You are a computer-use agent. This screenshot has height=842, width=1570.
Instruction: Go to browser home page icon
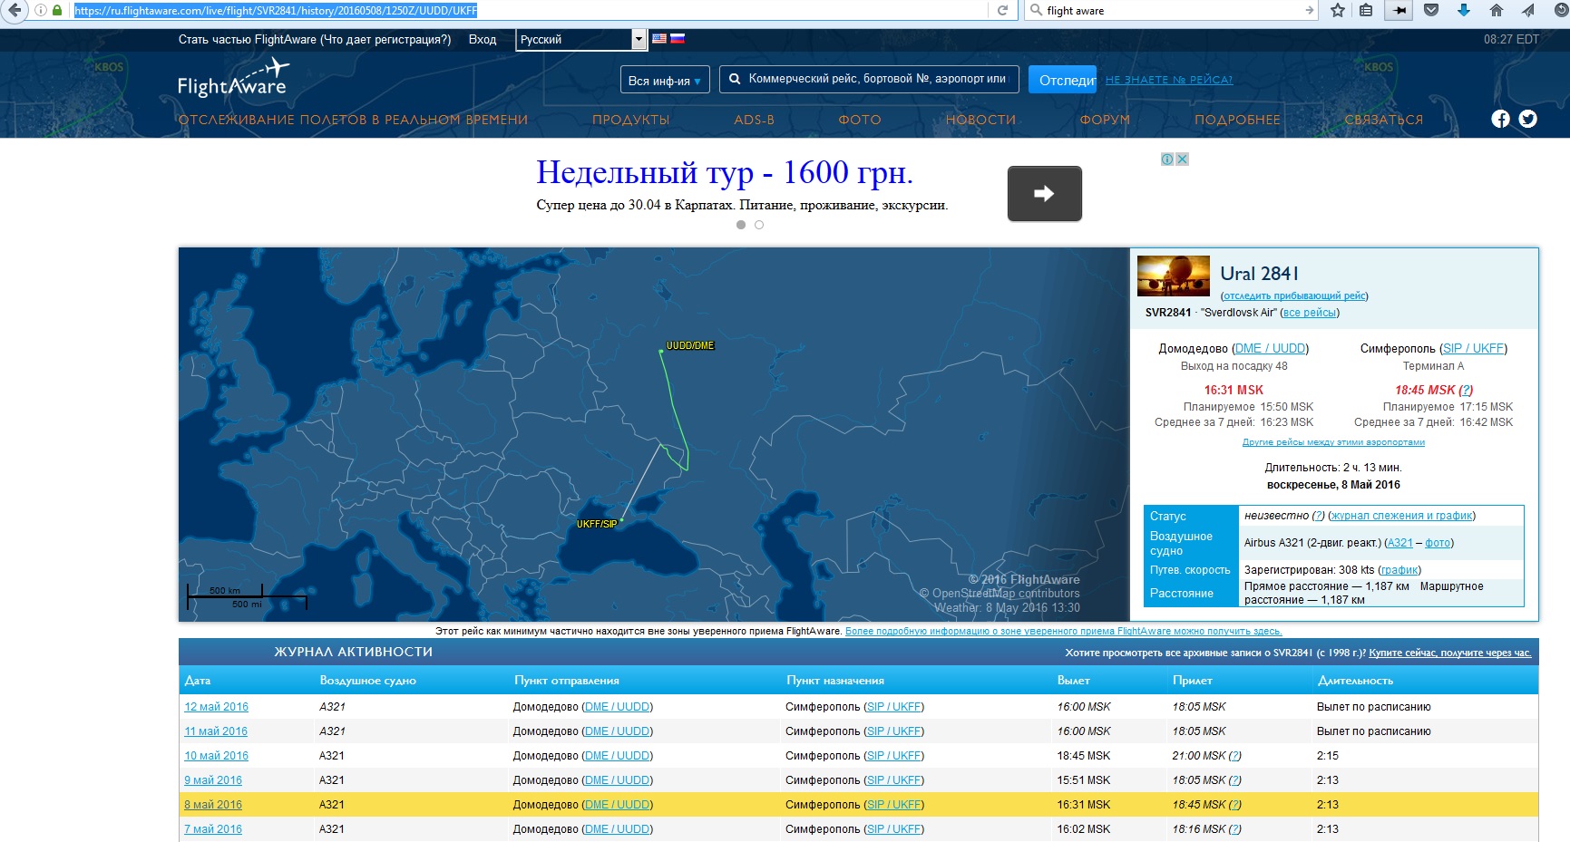[1497, 11]
